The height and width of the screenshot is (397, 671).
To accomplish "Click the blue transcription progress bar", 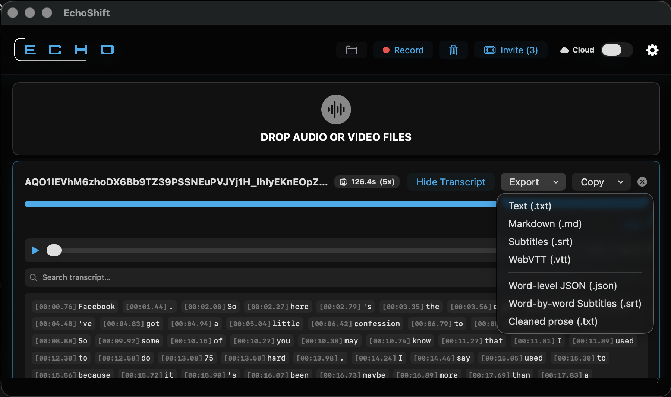I will (261, 204).
